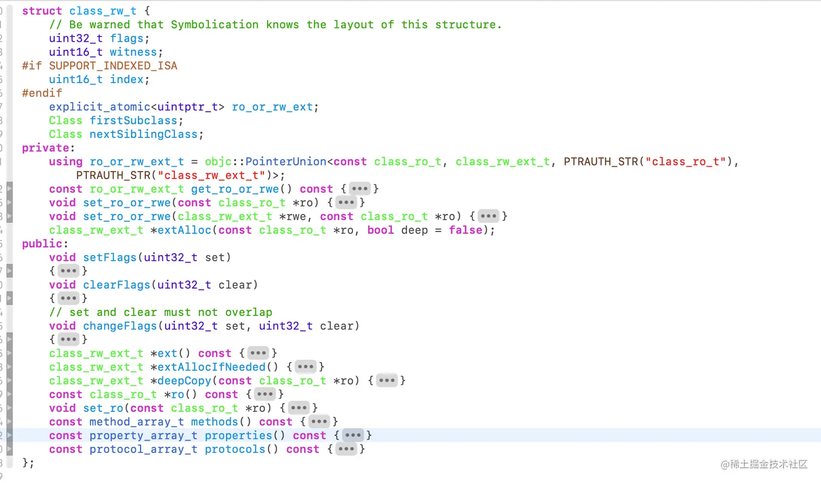The height and width of the screenshot is (483, 821).
Task: Select the changeFlags function name
Action: [120, 326]
